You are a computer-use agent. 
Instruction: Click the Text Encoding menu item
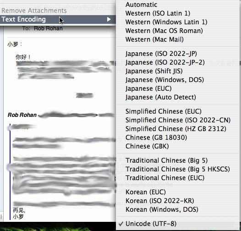(x=58, y=19)
